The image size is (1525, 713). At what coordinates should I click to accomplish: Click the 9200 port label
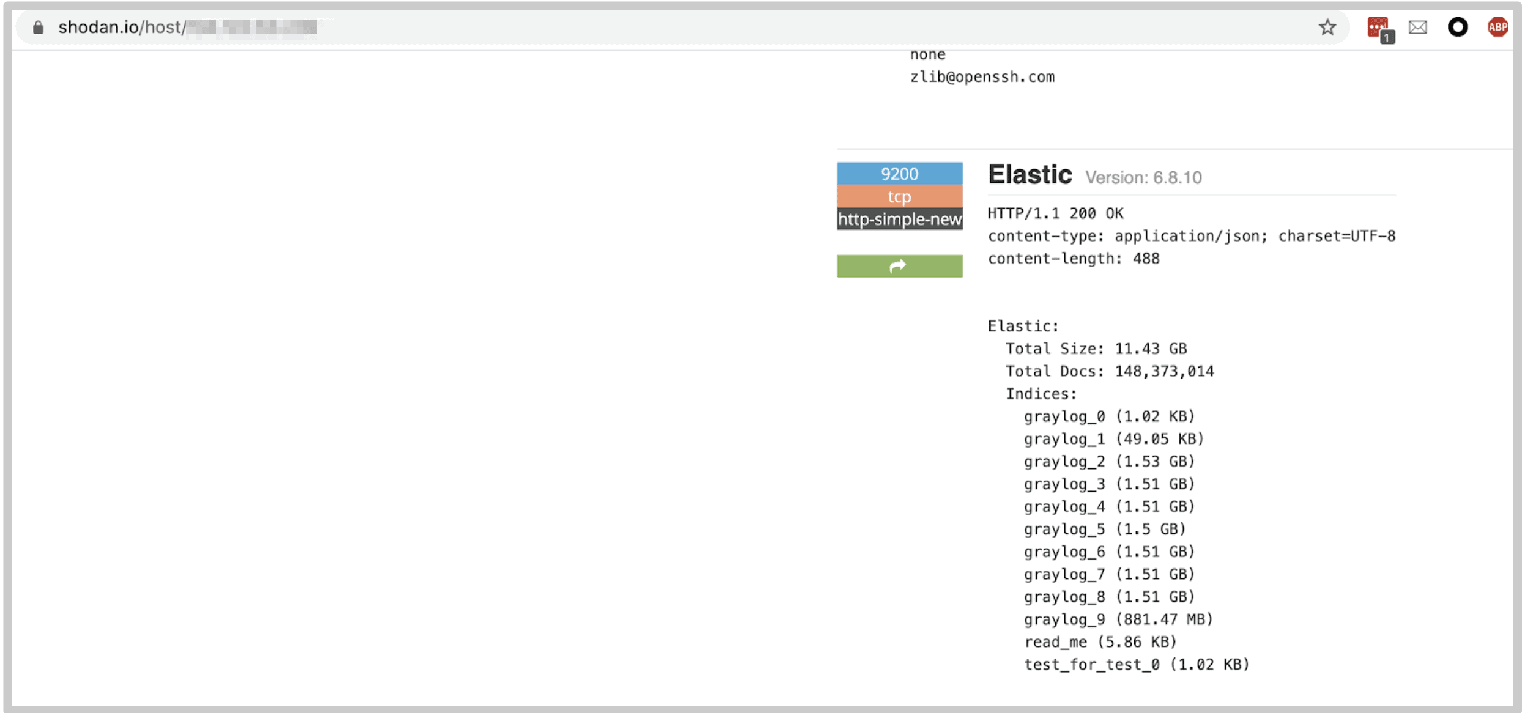click(x=899, y=174)
